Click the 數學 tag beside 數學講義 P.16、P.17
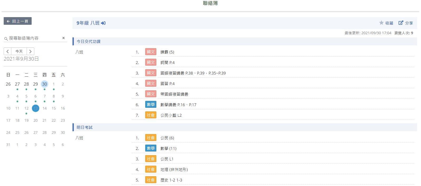Viewport: 421px width, 186px height. (x=151, y=105)
